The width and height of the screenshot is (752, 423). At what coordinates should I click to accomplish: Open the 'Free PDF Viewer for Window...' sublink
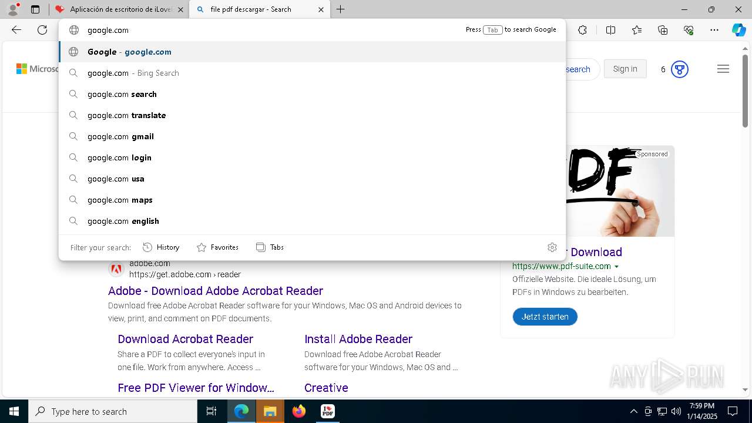(196, 388)
